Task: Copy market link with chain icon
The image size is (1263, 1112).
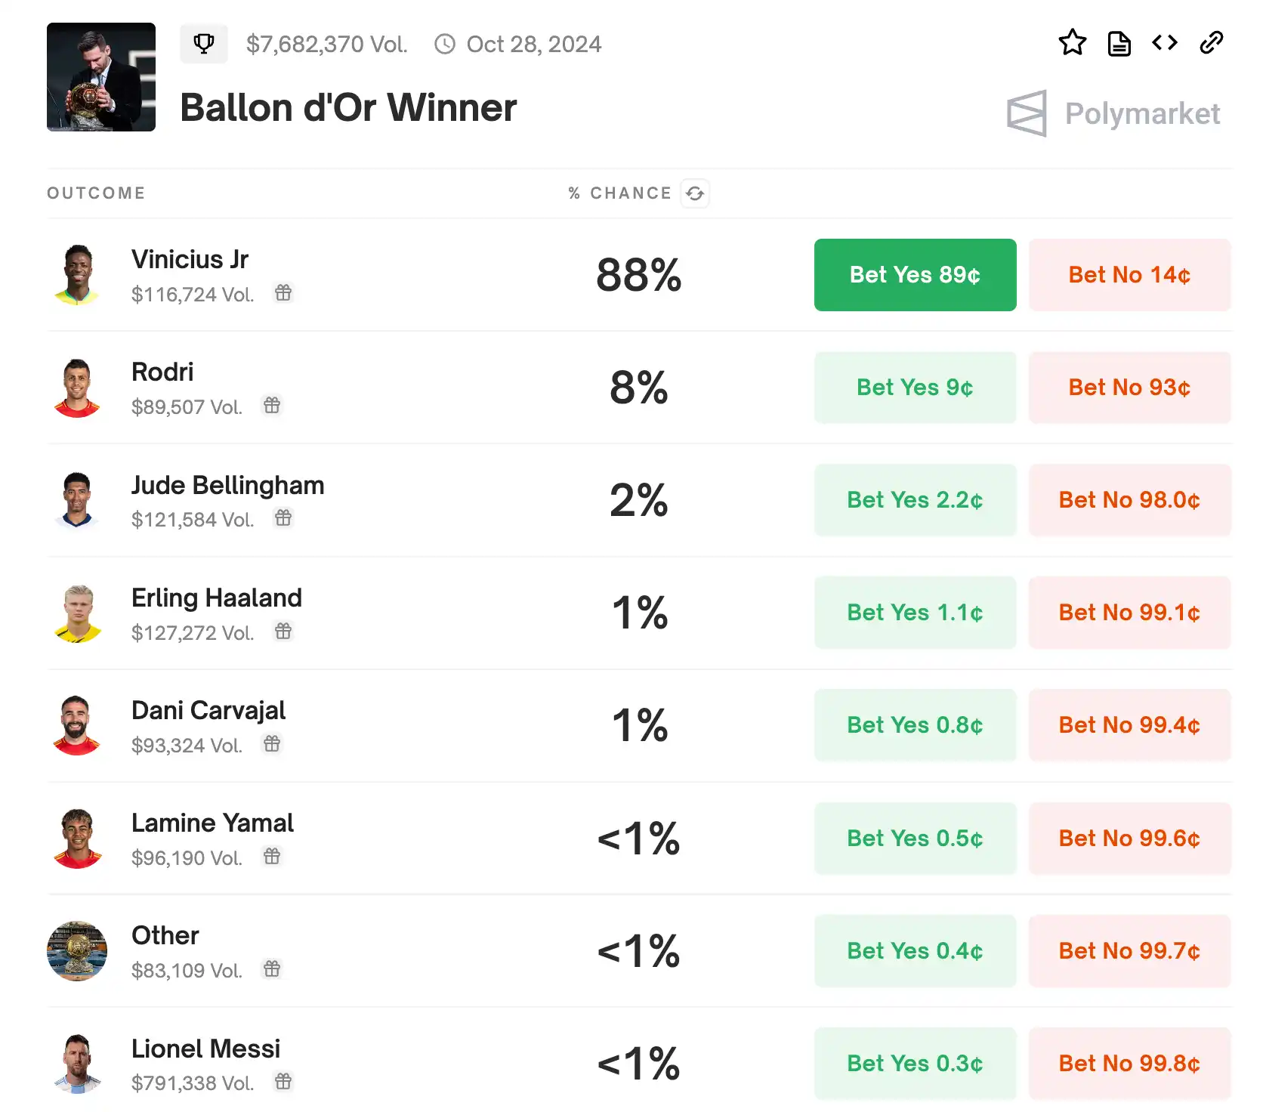Action: click(1211, 43)
